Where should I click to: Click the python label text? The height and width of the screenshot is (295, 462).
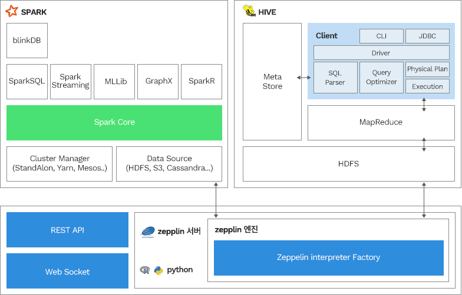(x=180, y=270)
